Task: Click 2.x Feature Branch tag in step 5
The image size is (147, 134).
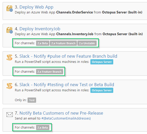Action: click(50, 72)
